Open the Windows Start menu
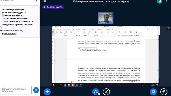 53,85
